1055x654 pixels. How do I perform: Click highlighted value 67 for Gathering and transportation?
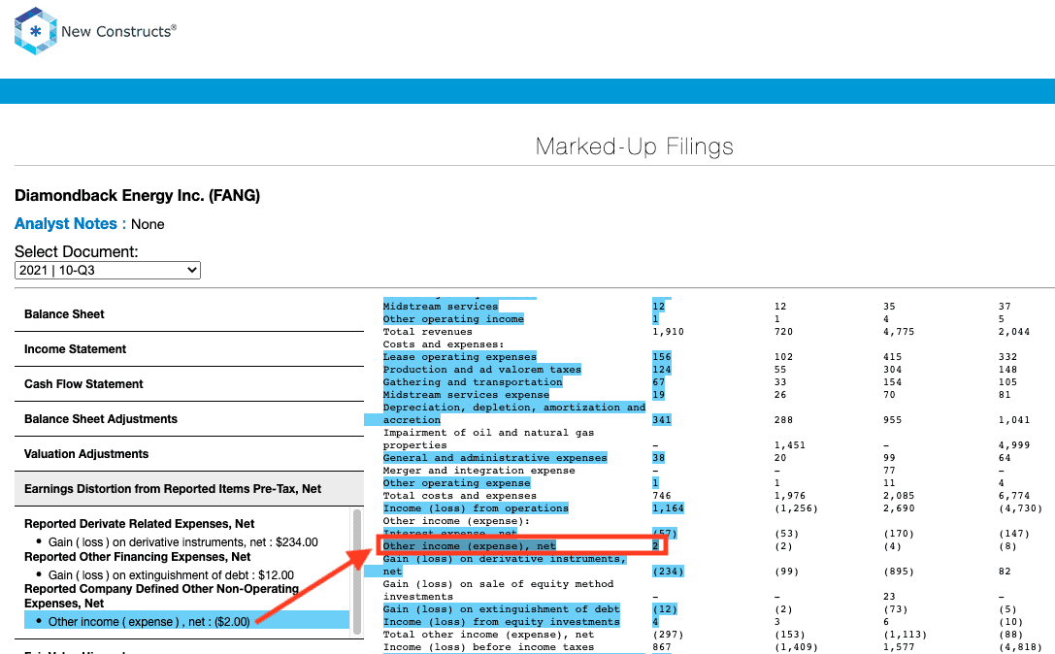(659, 382)
